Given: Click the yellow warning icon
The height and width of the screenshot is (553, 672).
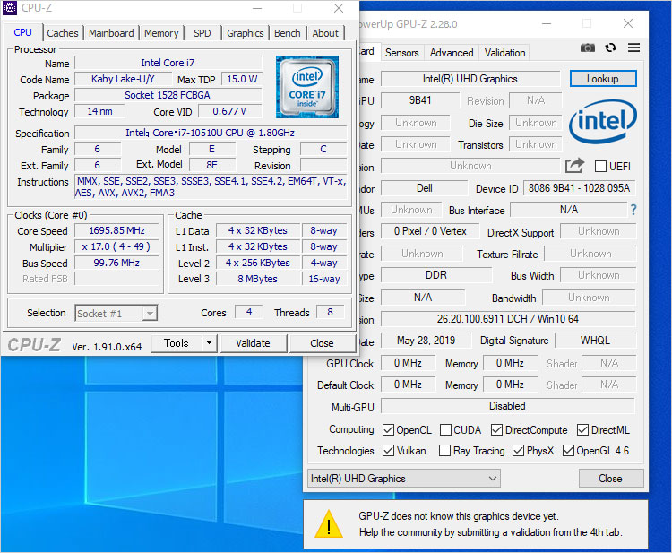Looking at the screenshot, I should pyautogui.click(x=329, y=523).
